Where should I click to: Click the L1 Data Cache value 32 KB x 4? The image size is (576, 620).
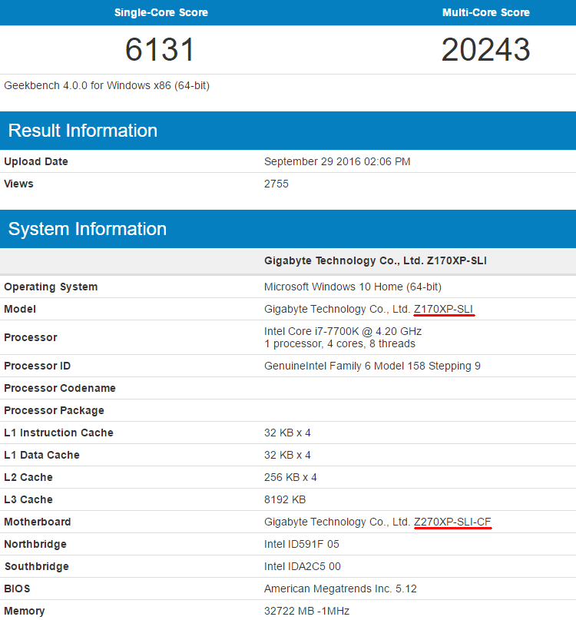(287, 455)
